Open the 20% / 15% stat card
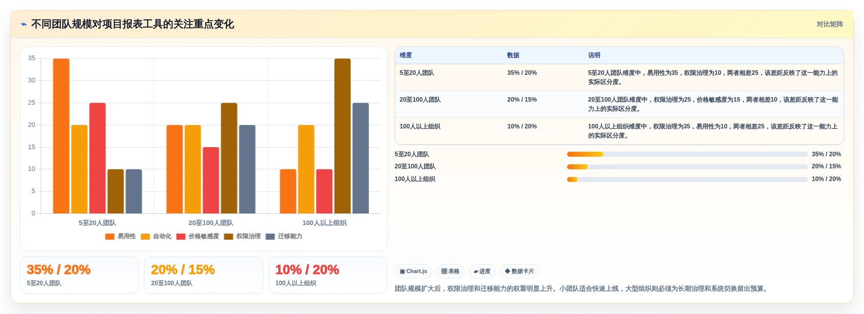This screenshot has width=864, height=314. [x=203, y=275]
